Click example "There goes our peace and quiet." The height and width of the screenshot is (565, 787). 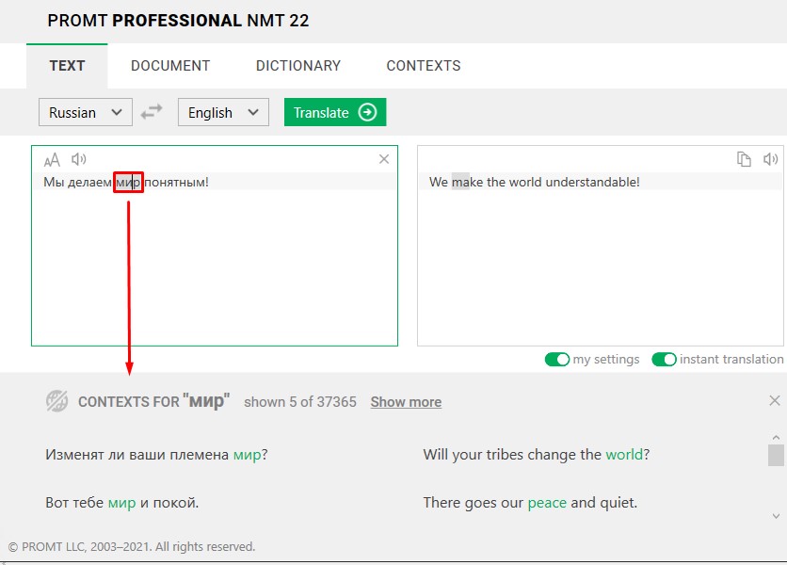pos(530,503)
